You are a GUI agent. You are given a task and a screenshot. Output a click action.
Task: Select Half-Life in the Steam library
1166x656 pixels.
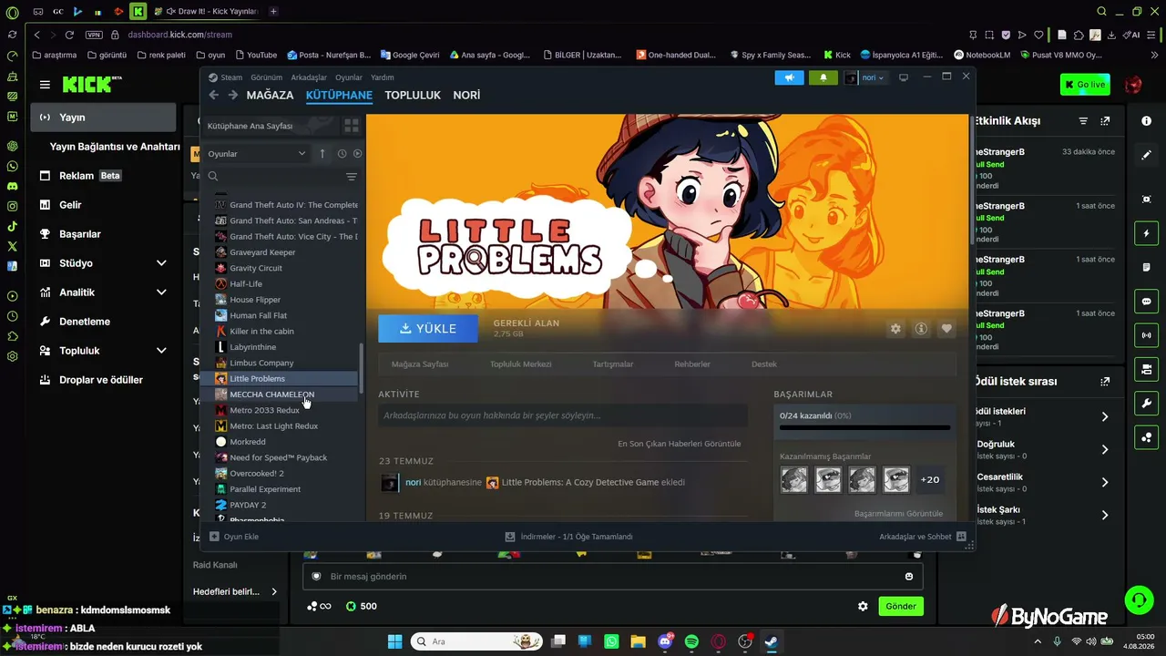245,283
